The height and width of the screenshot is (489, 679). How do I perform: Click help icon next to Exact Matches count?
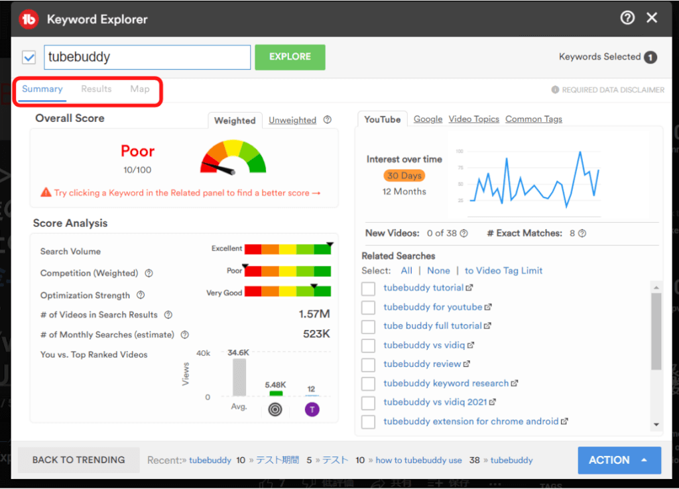(582, 233)
